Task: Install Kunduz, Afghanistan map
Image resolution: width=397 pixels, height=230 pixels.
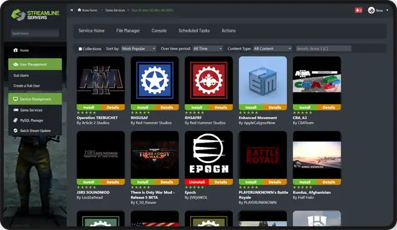Action: [x=305, y=182]
